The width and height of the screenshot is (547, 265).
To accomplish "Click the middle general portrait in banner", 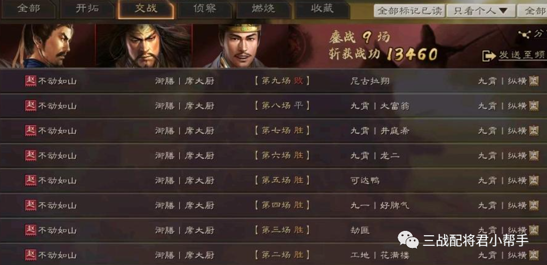I will coord(144,46).
